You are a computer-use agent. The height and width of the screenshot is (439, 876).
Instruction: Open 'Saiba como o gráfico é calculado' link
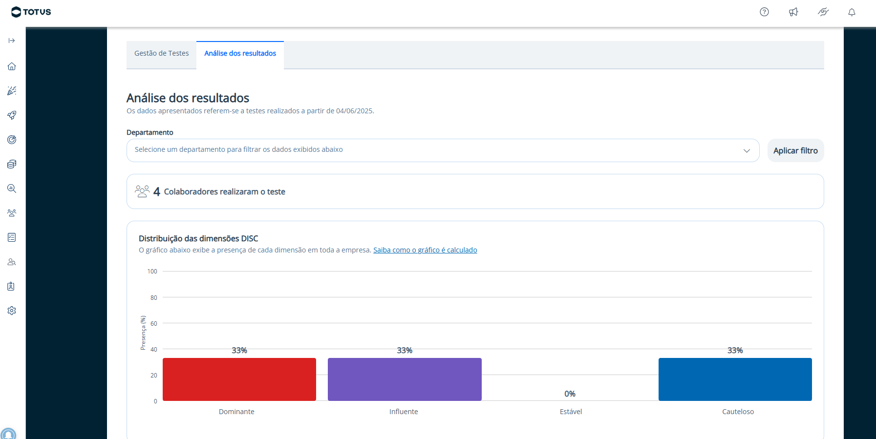pos(425,250)
